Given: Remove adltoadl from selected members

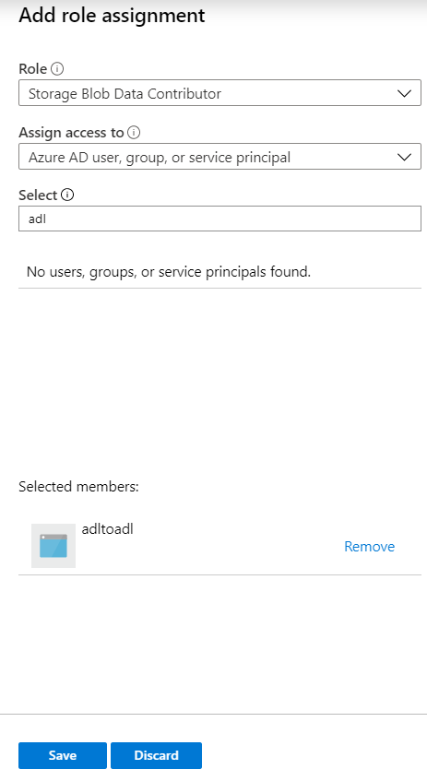Looking at the screenshot, I should [369, 547].
